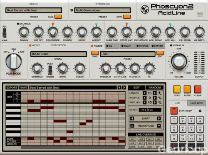Select the HOST NOTE tab
Viewport: 208px width, 155px height.
pyautogui.click(x=196, y=103)
